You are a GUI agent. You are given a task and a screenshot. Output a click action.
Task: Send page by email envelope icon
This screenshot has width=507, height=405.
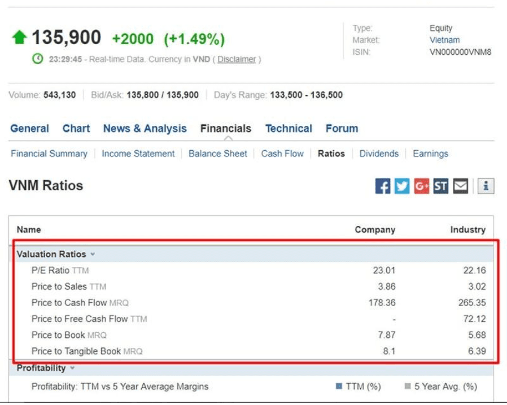[461, 186]
